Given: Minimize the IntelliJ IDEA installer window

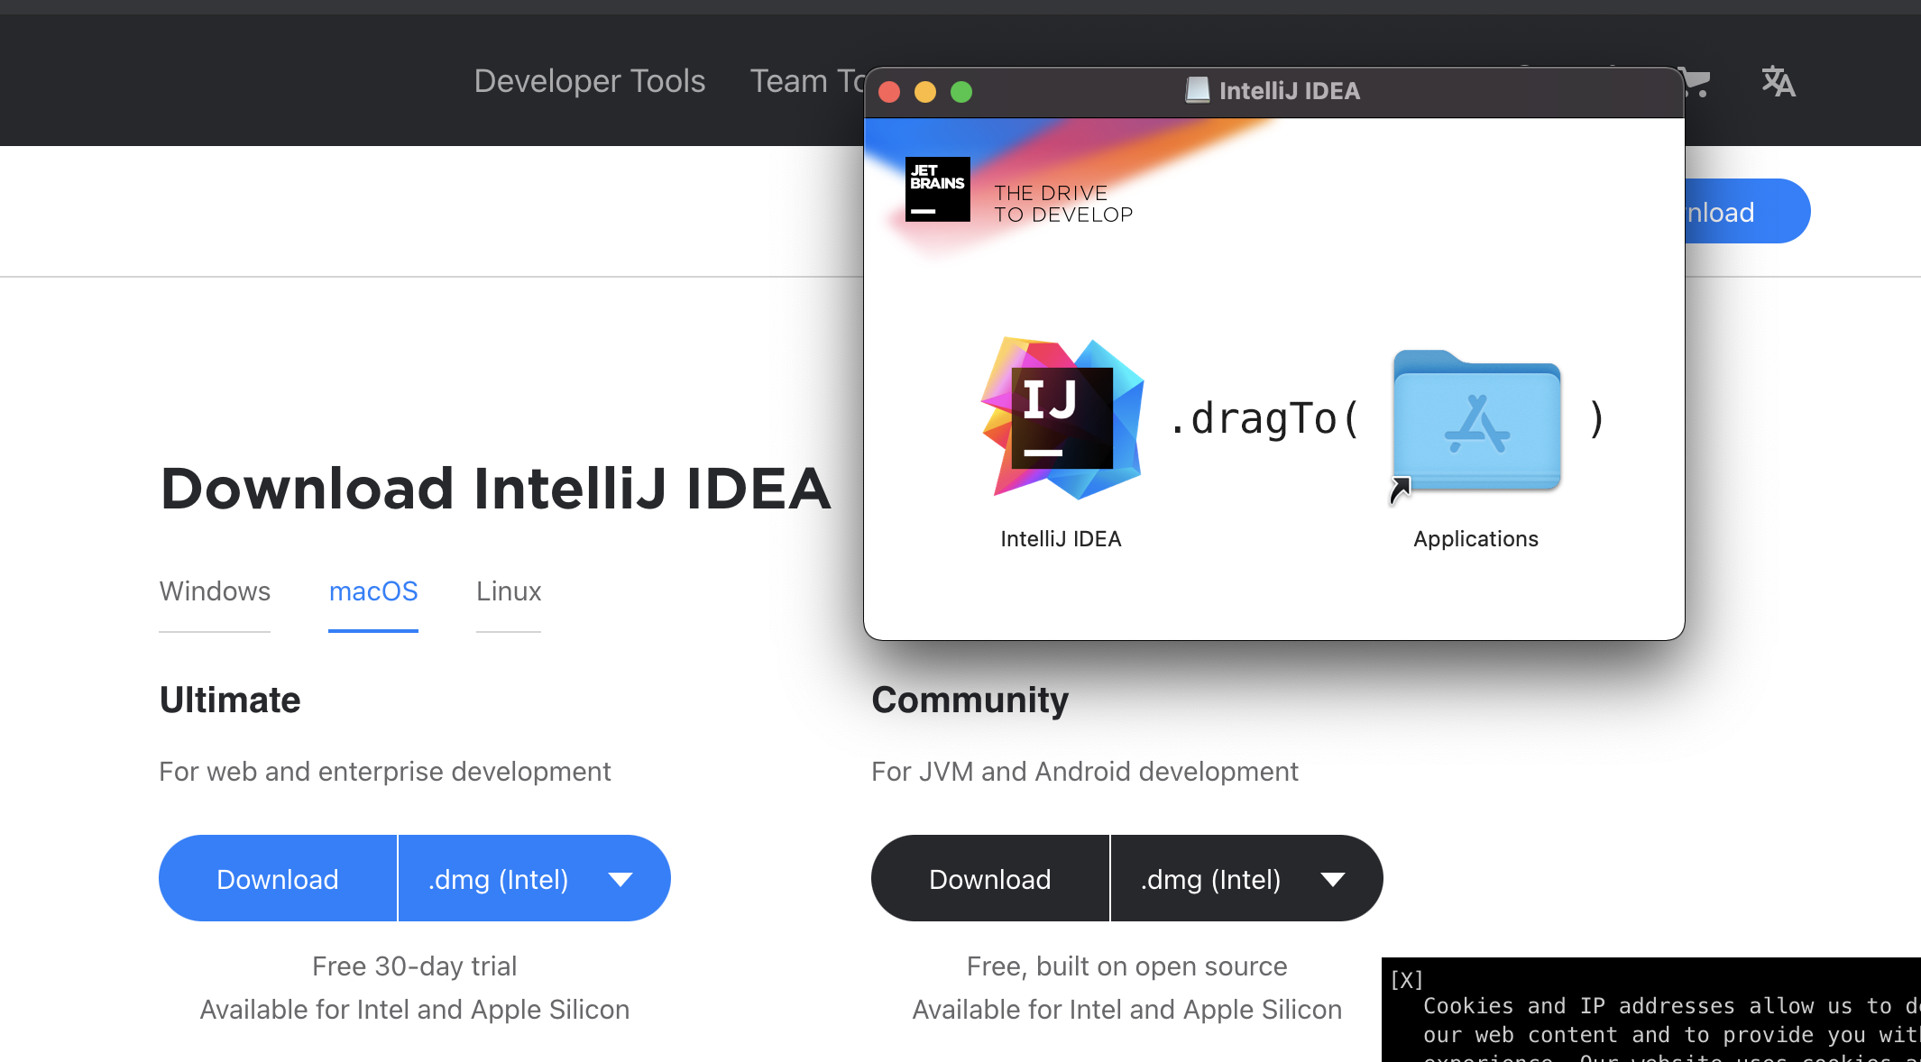Looking at the screenshot, I should pyautogui.click(x=925, y=92).
